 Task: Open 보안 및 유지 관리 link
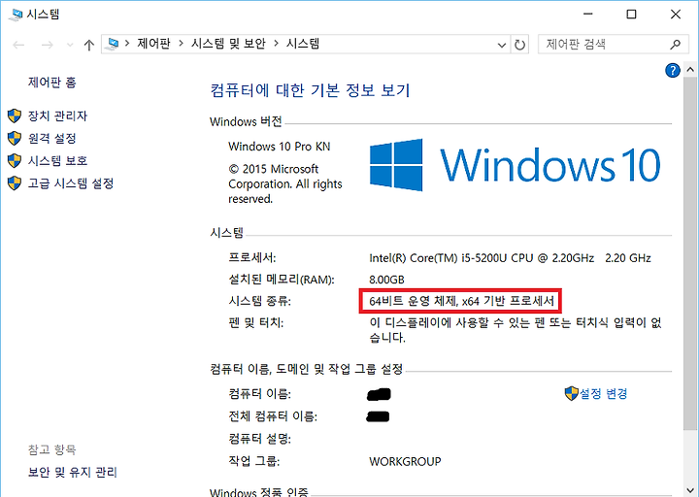(73, 472)
